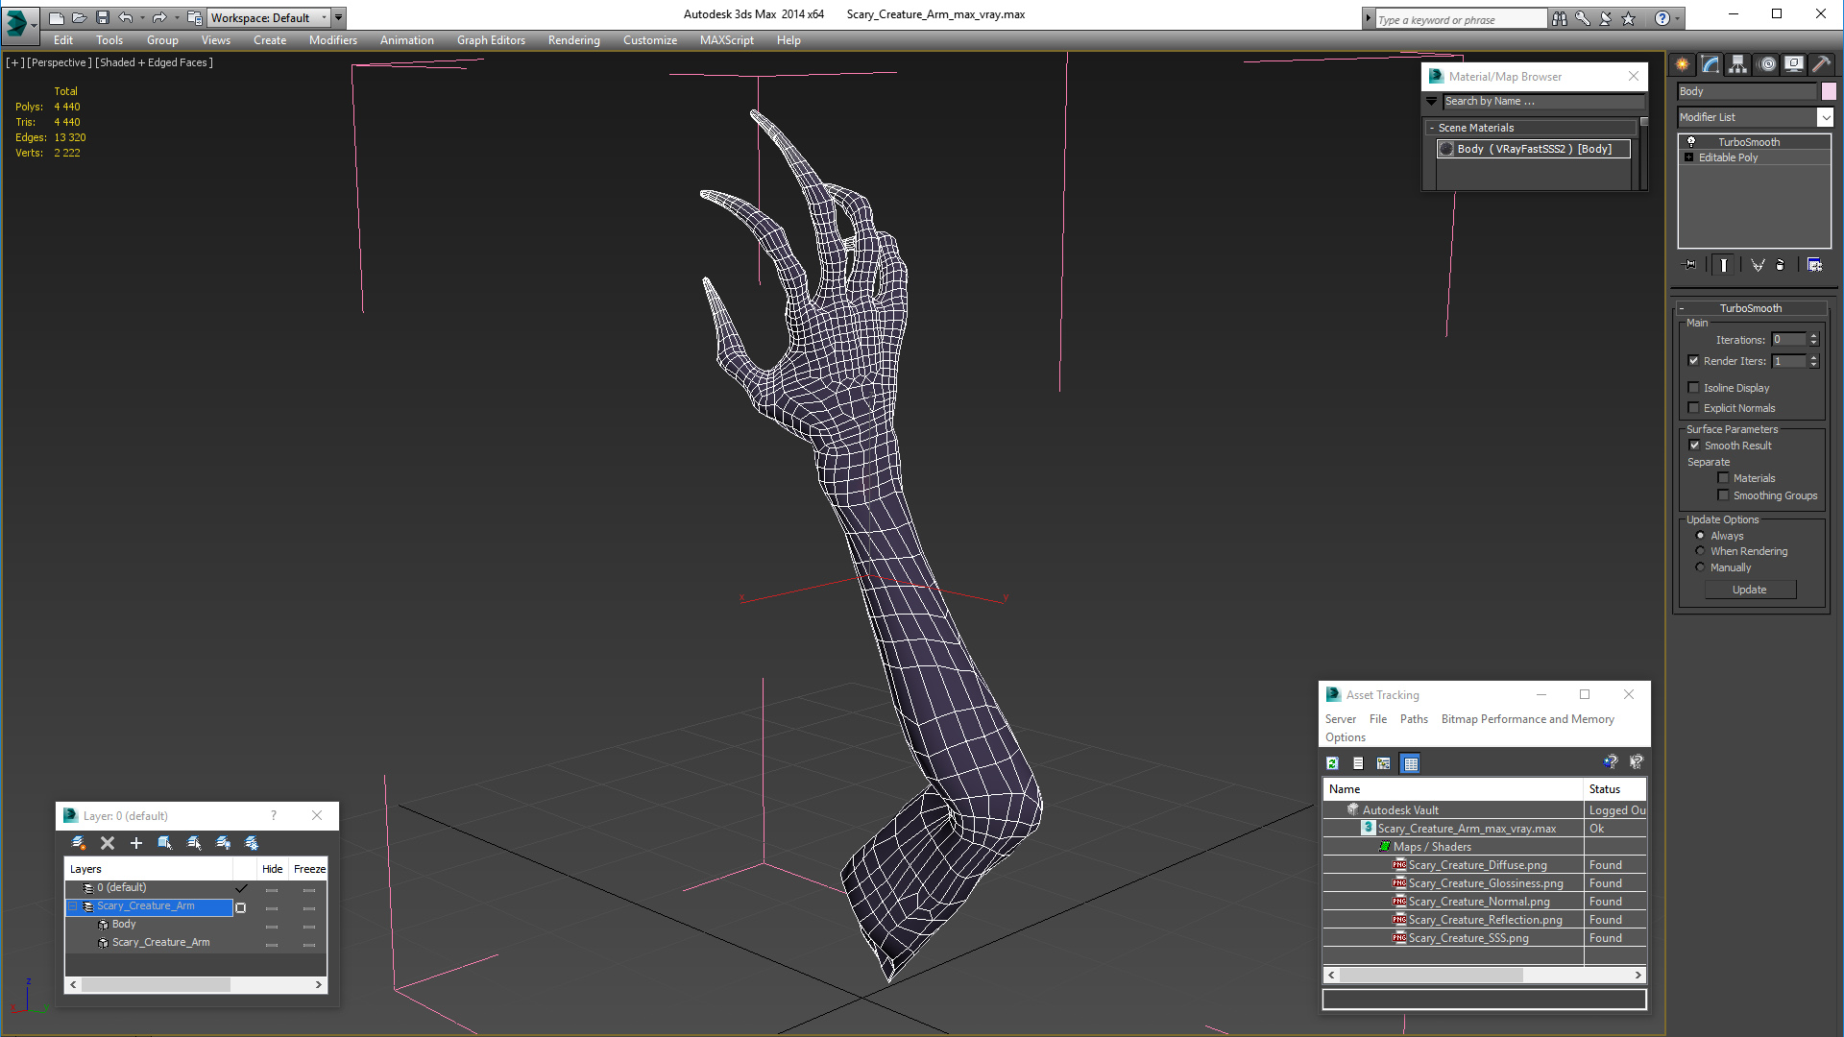Open the Utilities hammer panel tab
Image resolution: width=1844 pixels, height=1037 pixels.
[1821, 64]
